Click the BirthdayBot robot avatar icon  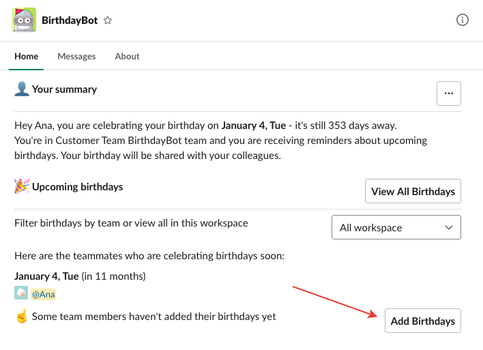click(24, 20)
